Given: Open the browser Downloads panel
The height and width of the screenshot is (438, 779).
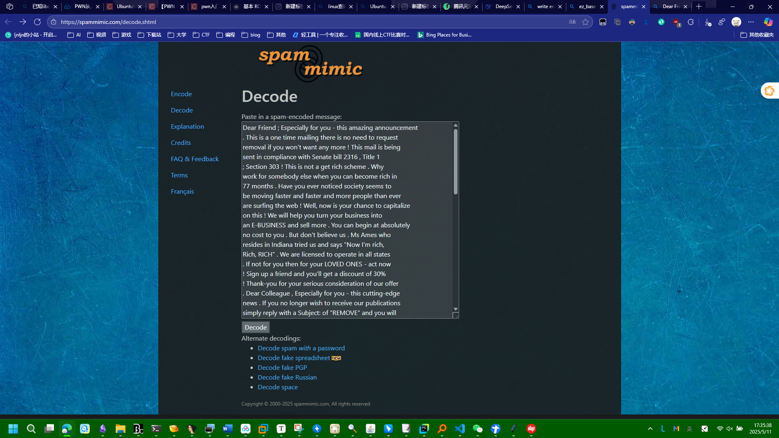Looking at the screenshot, I should [708, 22].
